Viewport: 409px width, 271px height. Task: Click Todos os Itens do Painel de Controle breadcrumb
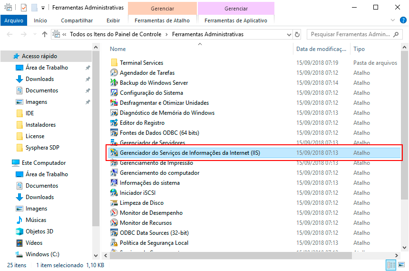pyautogui.click(x=116, y=34)
